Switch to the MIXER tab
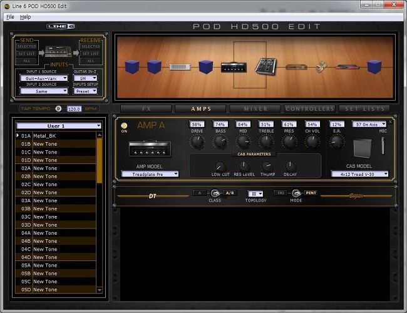This screenshot has height=313, width=407. tap(255, 109)
